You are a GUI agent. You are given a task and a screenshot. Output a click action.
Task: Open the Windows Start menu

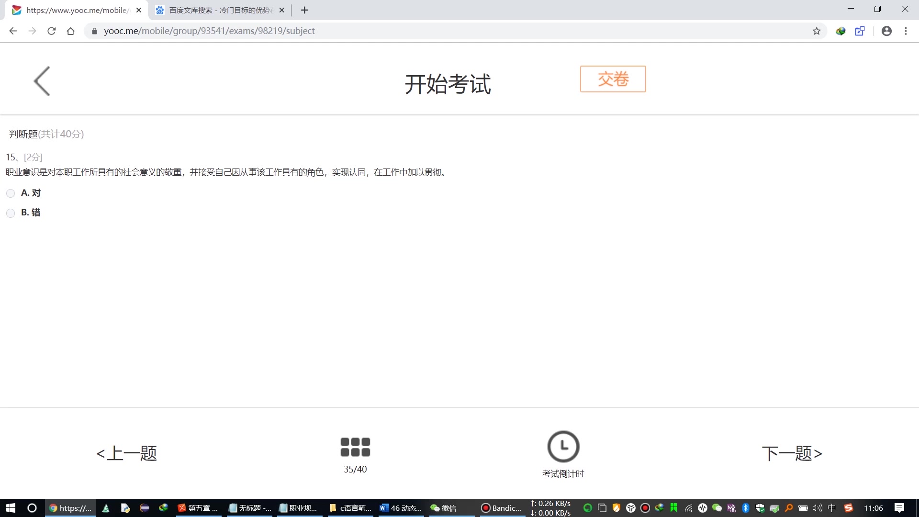pos(11,508)
